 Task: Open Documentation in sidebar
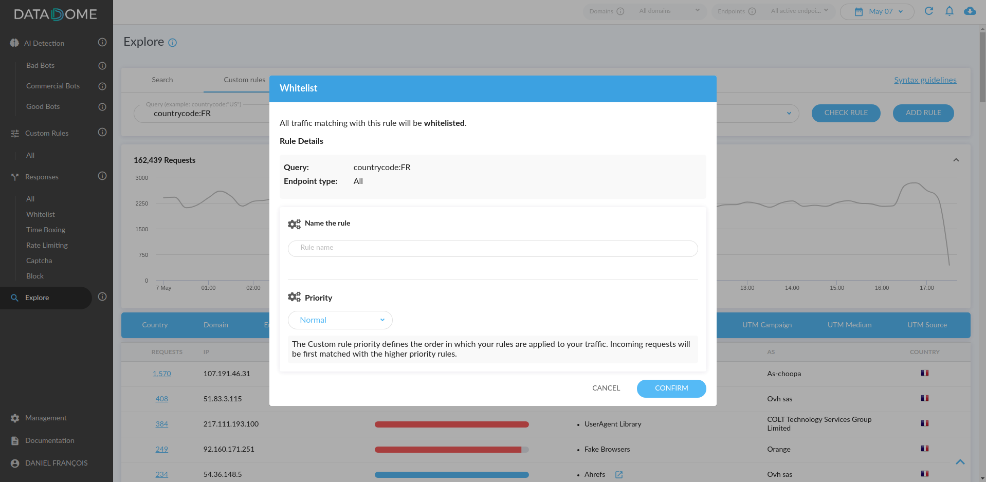point(50,441)
